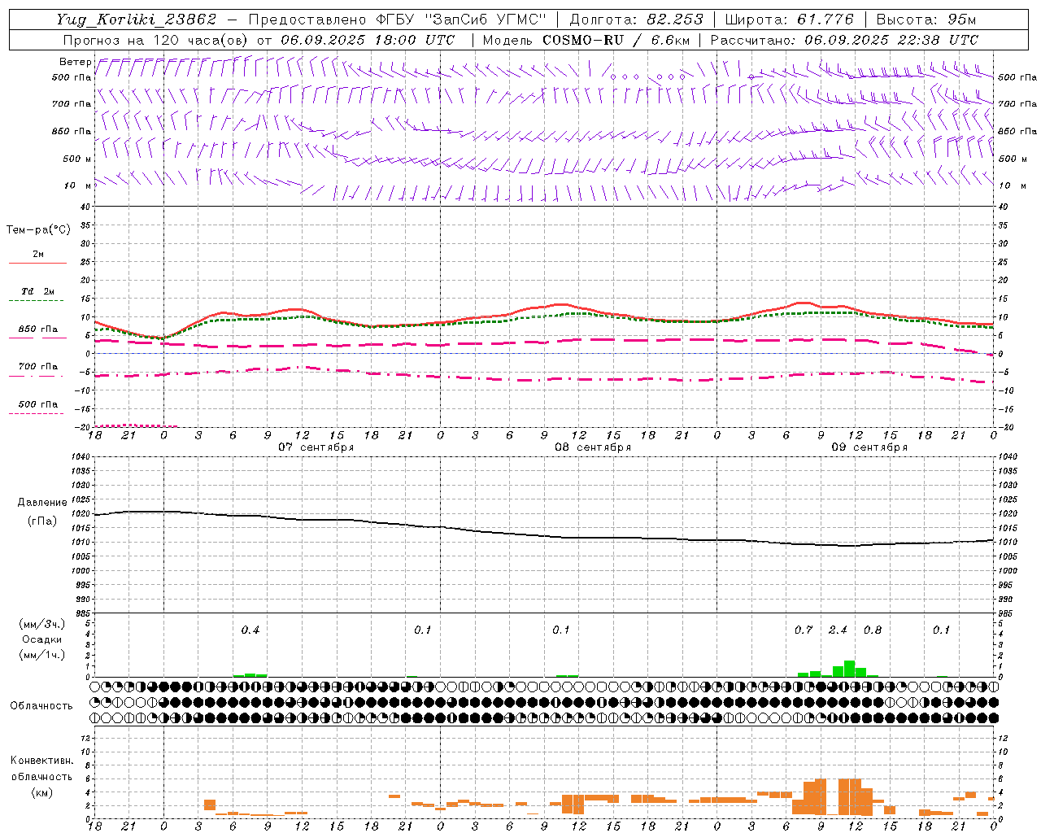
Task: Click the Облачность cloud cover label
Action: point(41,706)
